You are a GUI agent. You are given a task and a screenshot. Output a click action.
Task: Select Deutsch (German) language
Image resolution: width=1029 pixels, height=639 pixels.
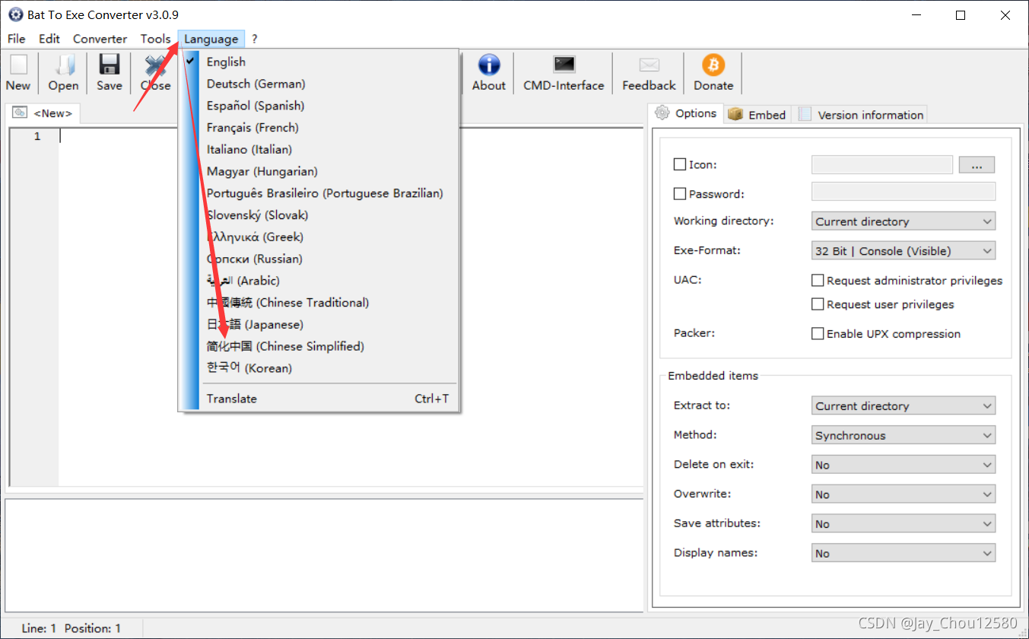[x=319, y=84]
